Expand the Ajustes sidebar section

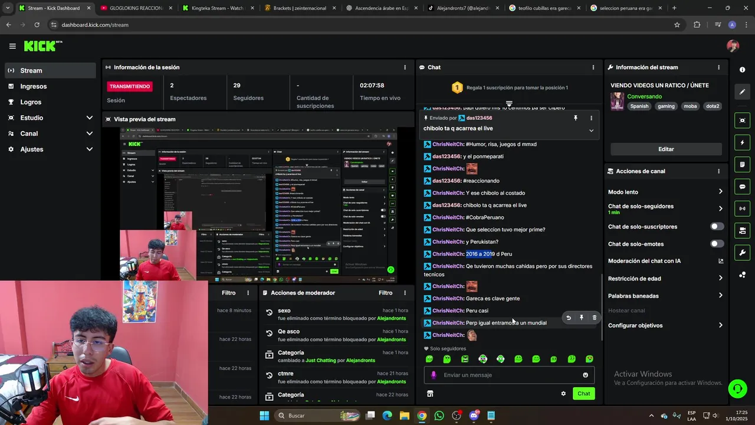[x=50, y=149]
